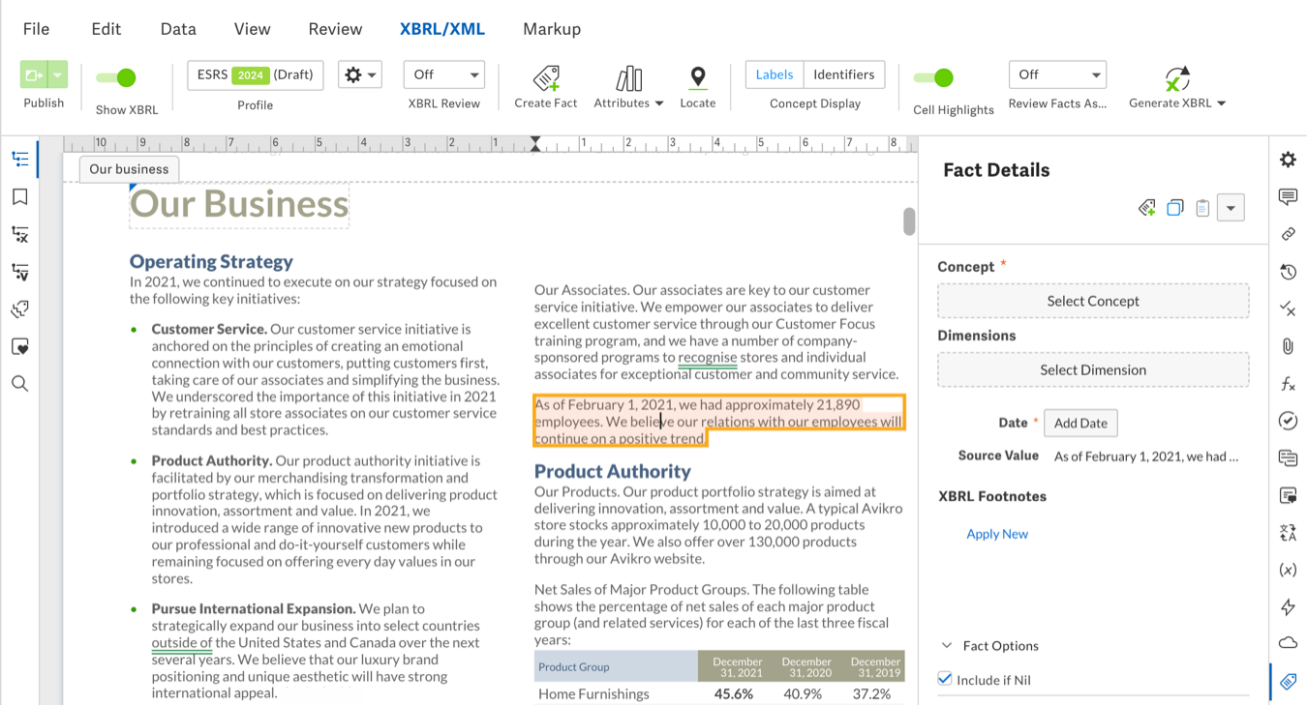Image resolution: width=1307 pixels, height=705 pixels.
Task: Toggle the Cell Highlights switch
Action: coord(934,77)
